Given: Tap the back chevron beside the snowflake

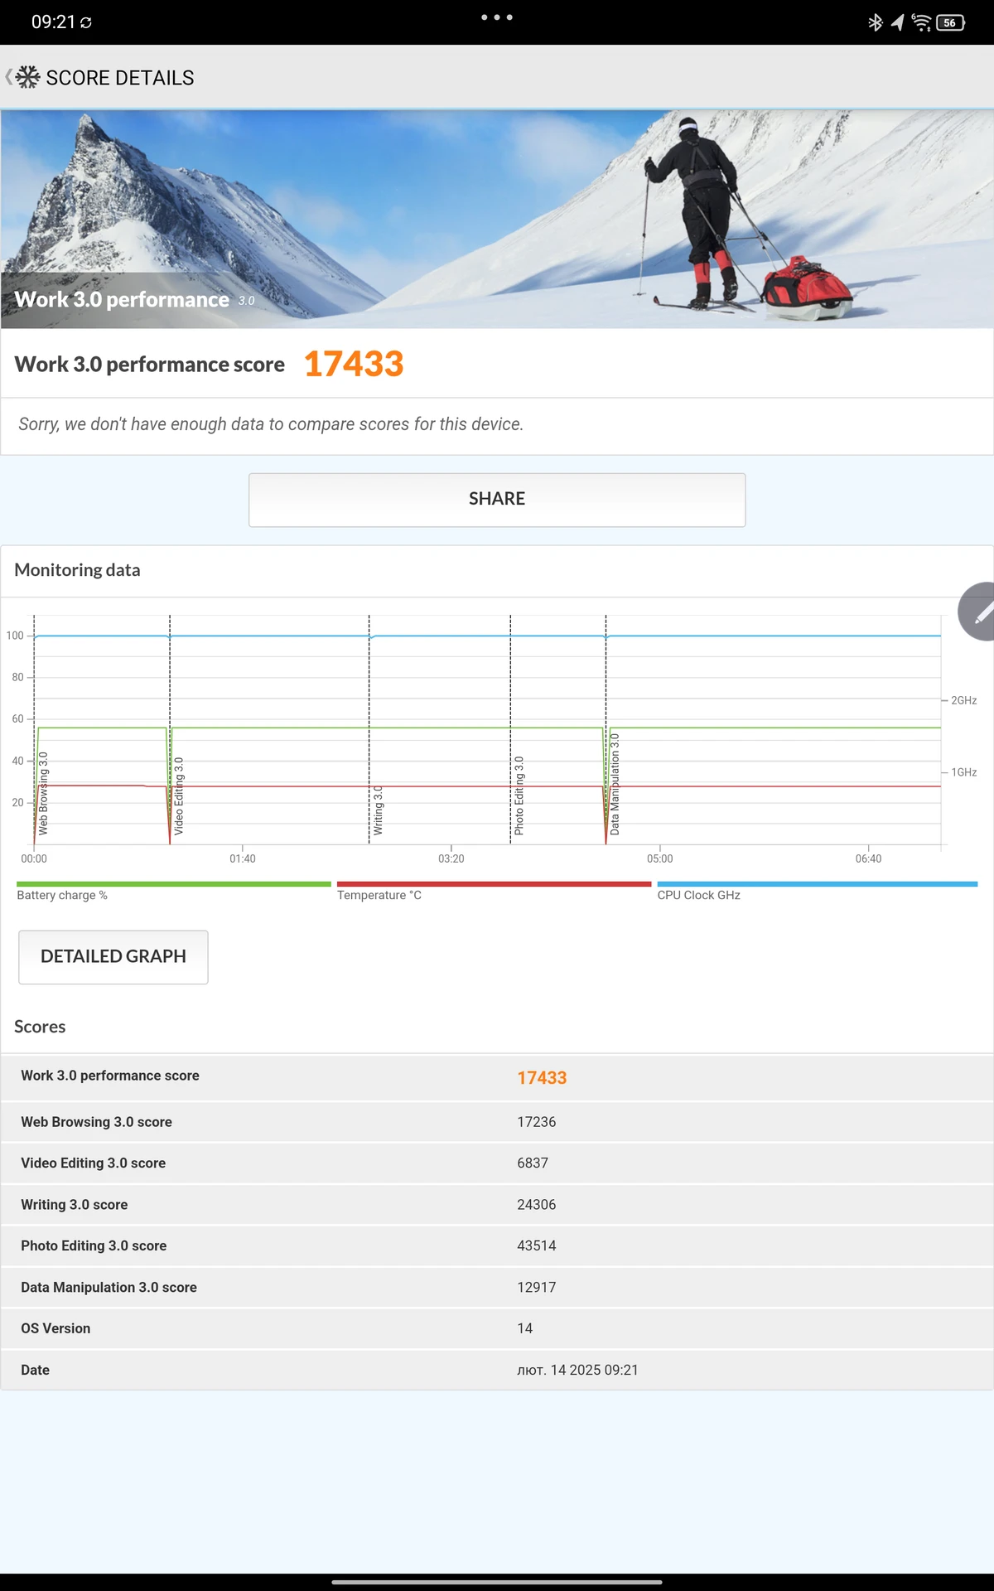Looking at the screenshot, I should (x=8, y=77).
